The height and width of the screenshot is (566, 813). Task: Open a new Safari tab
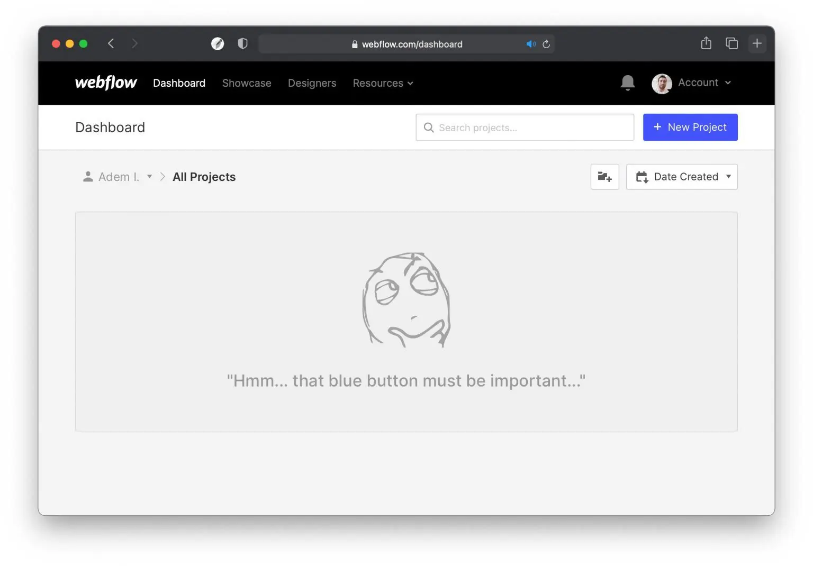click(x=757, y=43)
